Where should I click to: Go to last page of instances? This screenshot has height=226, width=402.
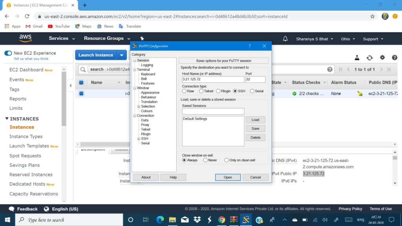(389, 69)
